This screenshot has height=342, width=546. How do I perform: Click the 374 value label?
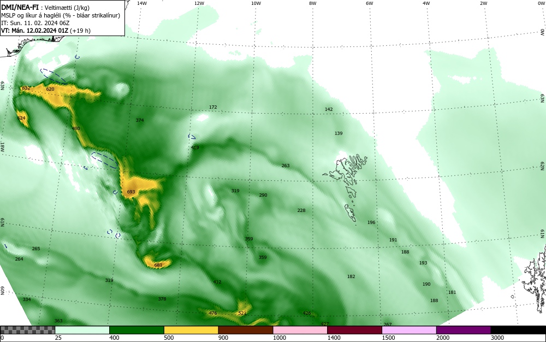[140, 120]
